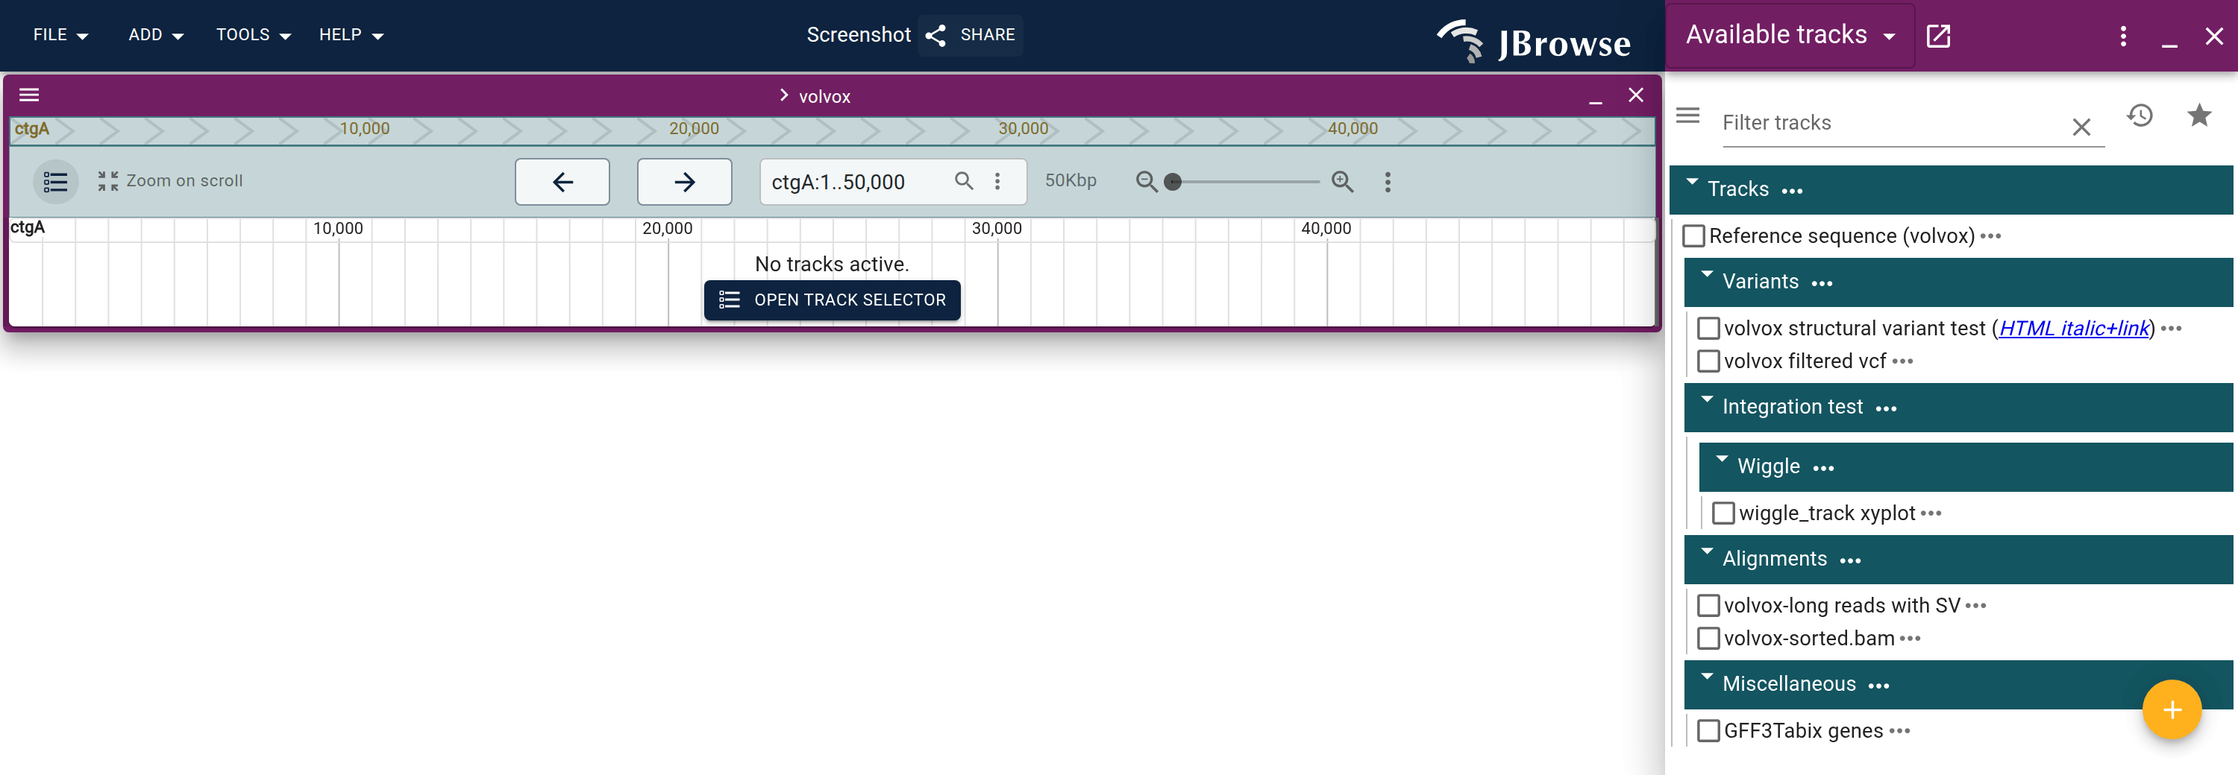The image size is (2238, 775).
Task: Open Integration test category options dots
Action: (x=1885, y=409)
